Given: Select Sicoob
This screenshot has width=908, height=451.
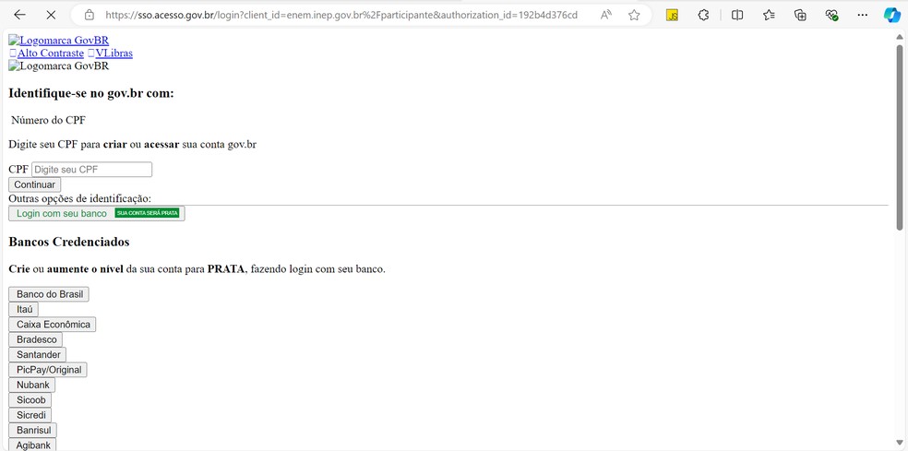Looking at the screenshot, I should point(30,399).
